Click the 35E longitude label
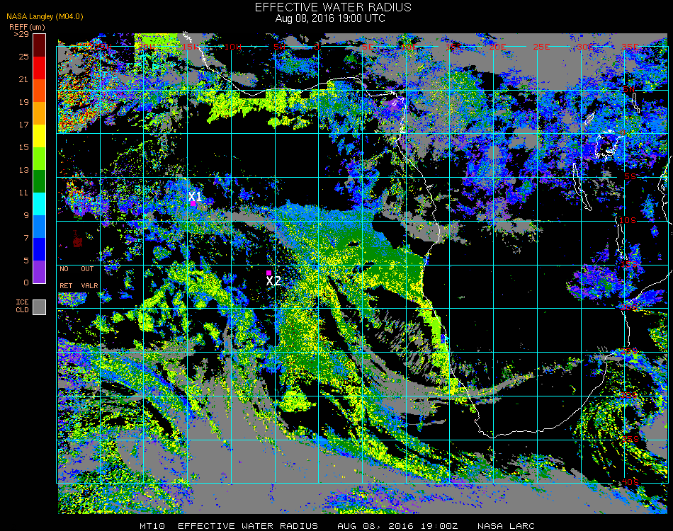The image size is (673, 531). 630,47
